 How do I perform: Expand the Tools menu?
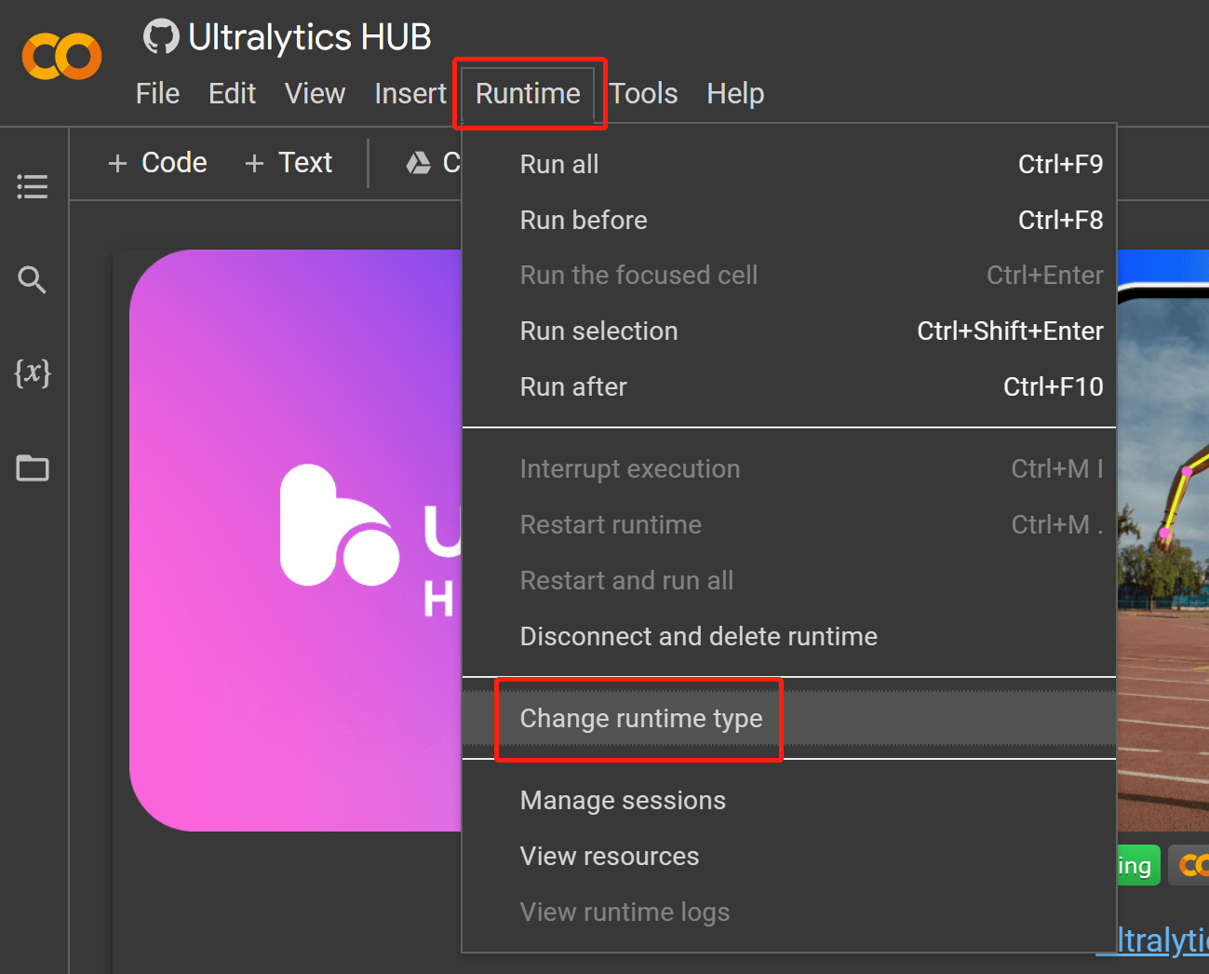point(644,94)
